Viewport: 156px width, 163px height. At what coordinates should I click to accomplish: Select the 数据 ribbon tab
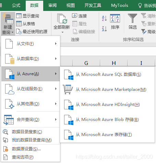click(34, 5)
